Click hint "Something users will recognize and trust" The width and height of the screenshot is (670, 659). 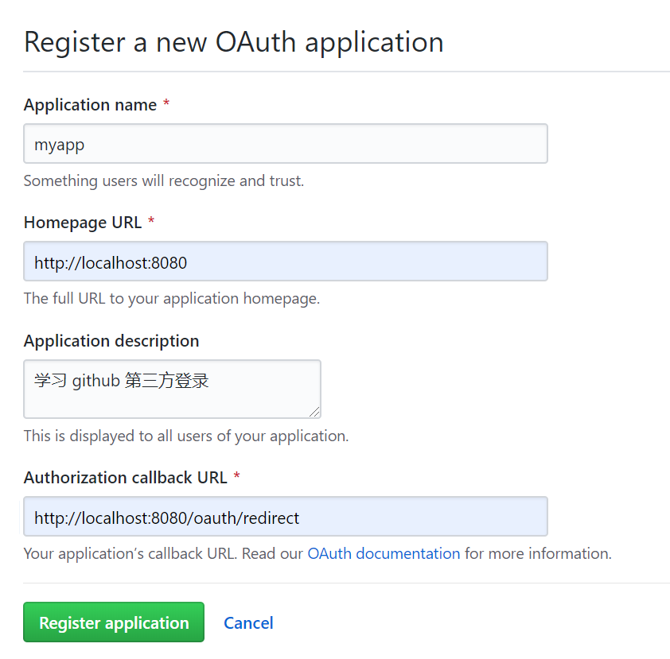(163, 181)
